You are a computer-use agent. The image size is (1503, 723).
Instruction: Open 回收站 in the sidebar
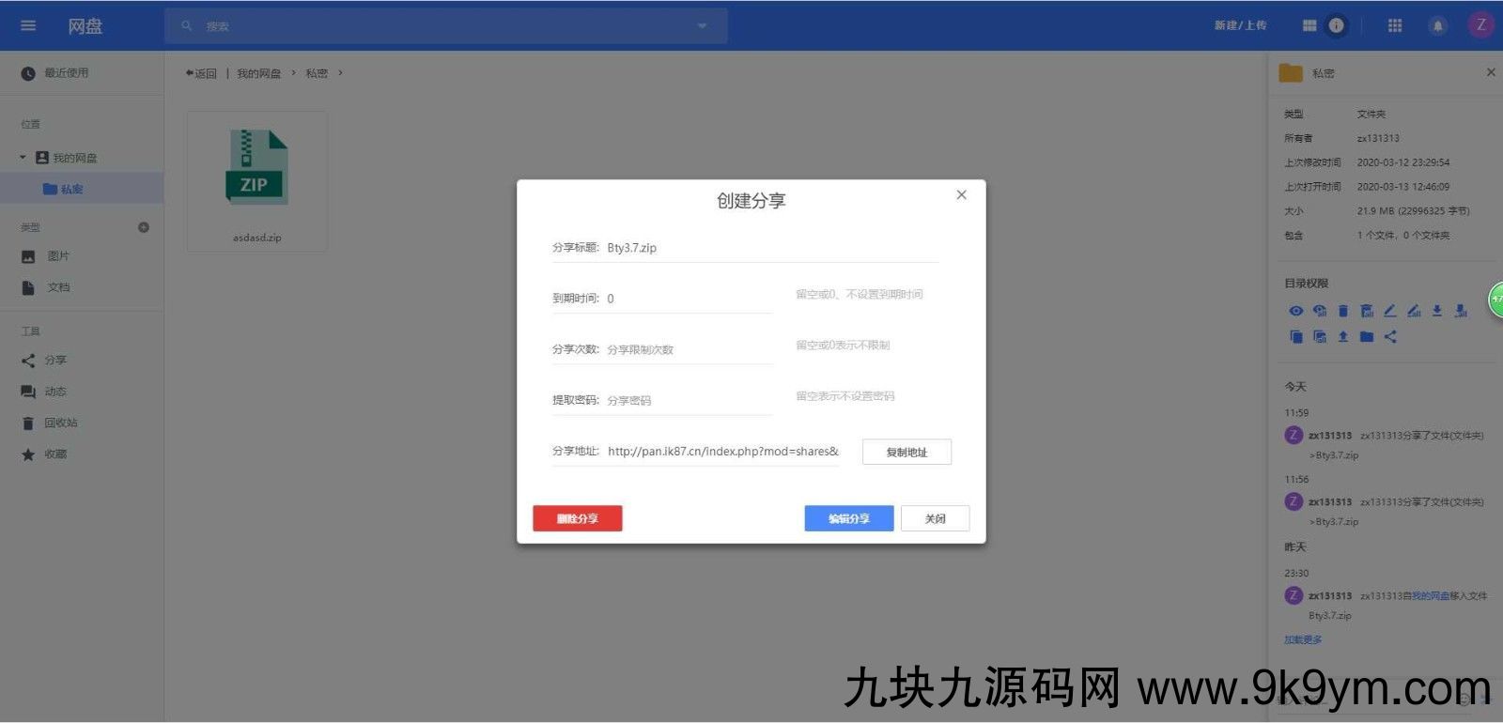60,423
